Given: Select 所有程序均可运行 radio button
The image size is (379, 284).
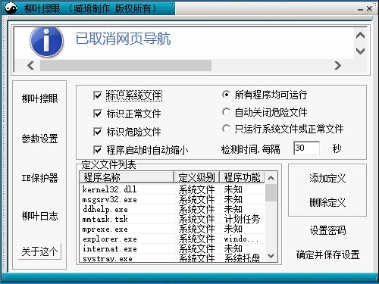Looking at the screenshot, I should (x=226, y=95).
